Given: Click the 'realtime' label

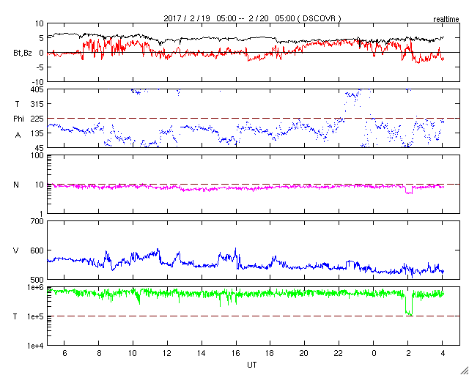Looking at the screenshot, I should click(x=446, y=20).
